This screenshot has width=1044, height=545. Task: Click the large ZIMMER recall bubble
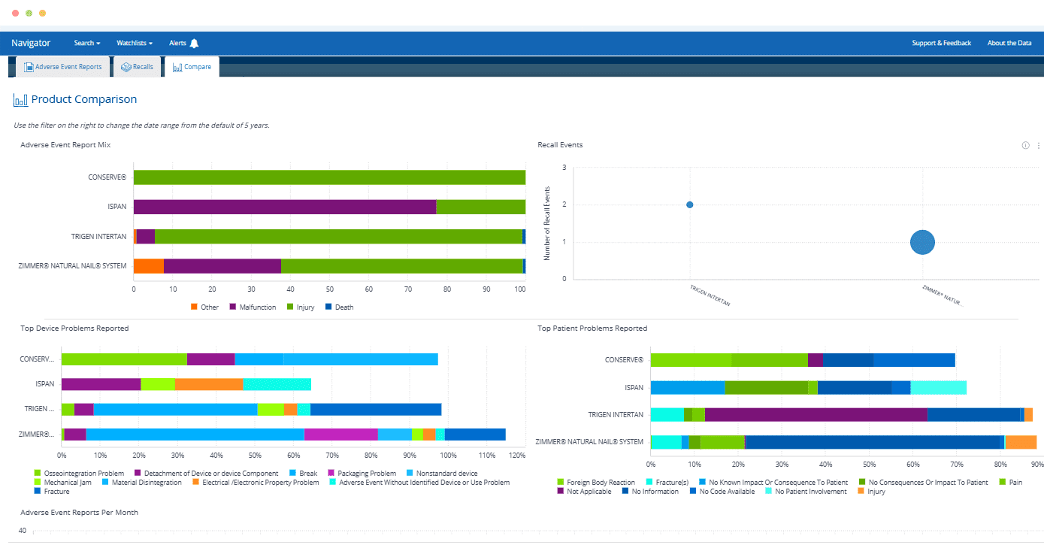click(922, 242)
